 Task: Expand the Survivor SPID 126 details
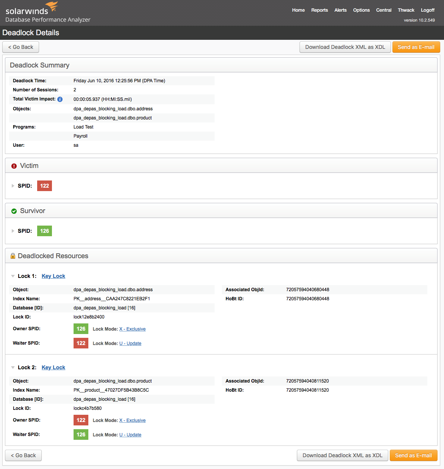pyautogui.click(x=13, y=231)
